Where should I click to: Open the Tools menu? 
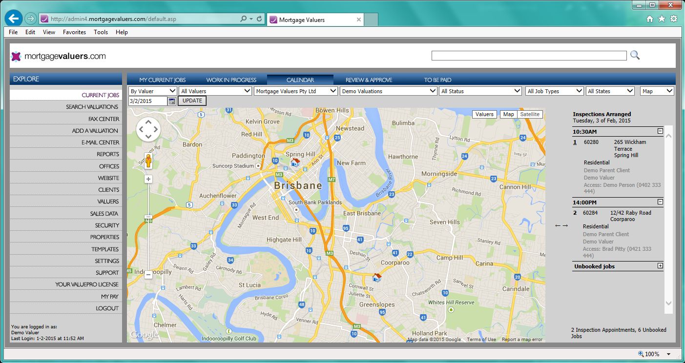tap(101, 32)
